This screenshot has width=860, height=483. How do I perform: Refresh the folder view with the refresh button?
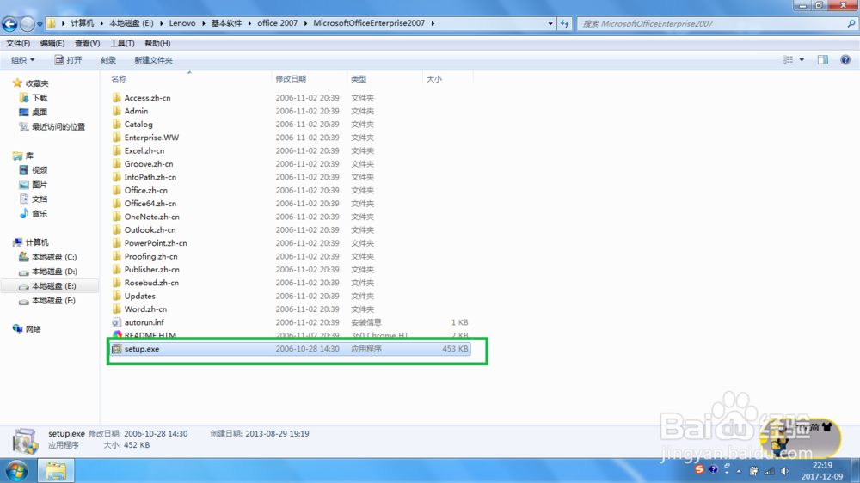click(x=564, y=23)
